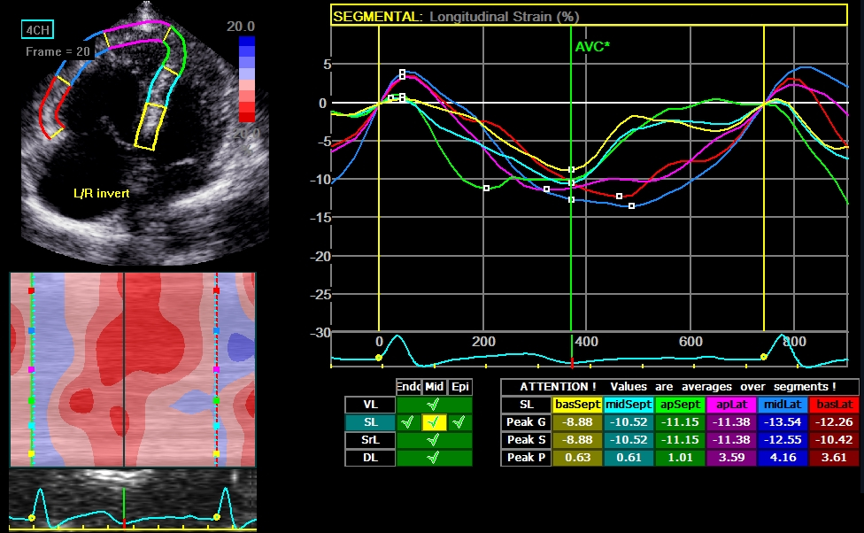Toggle the SL Epi layer checkmark

click(x=459, y=423)
